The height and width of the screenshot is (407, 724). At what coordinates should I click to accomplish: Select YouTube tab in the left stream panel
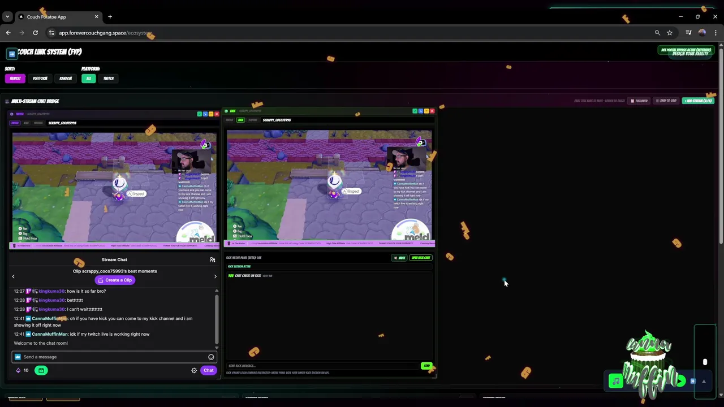(38, 123)
